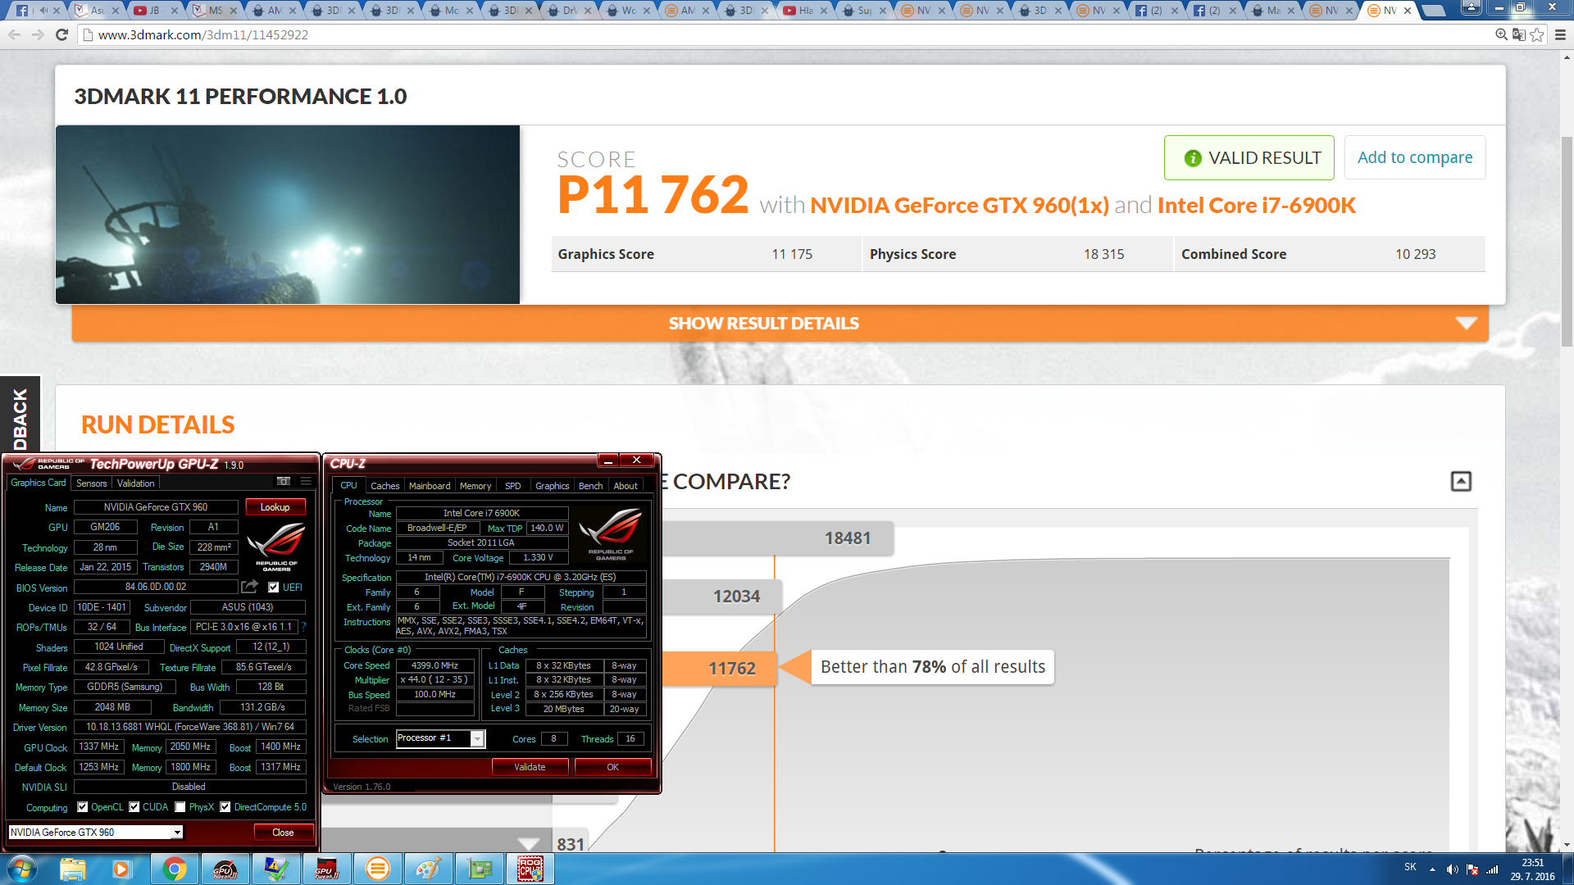Click the Lookup button in GPU-Z
Screen dimensions: 1574x885
[x=275, y=507]
